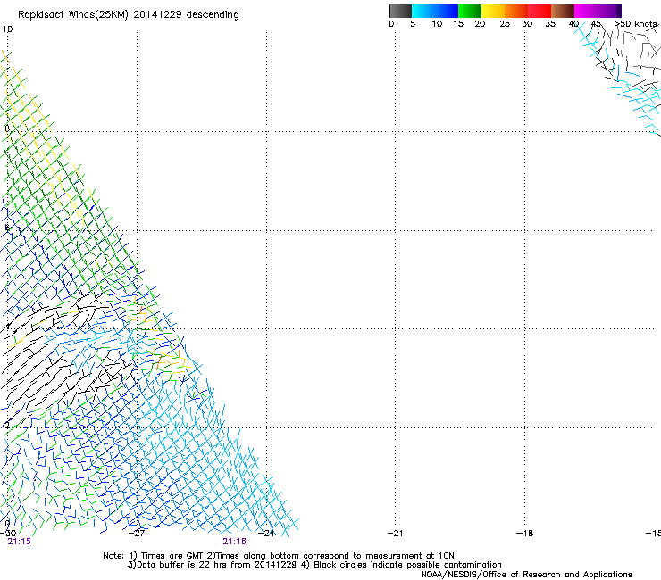Click the purple time stamp '21:16'
Image resolution: width=661 pixels, height=580 pixels.
pyautogui.click(x=234, y=542)
